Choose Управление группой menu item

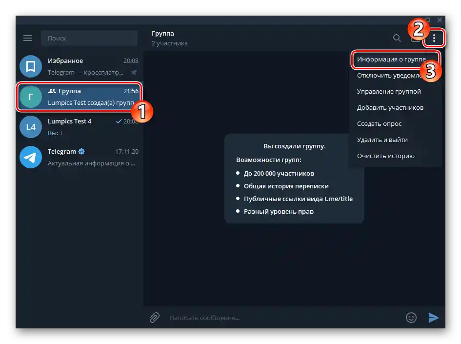click(395, 92)
